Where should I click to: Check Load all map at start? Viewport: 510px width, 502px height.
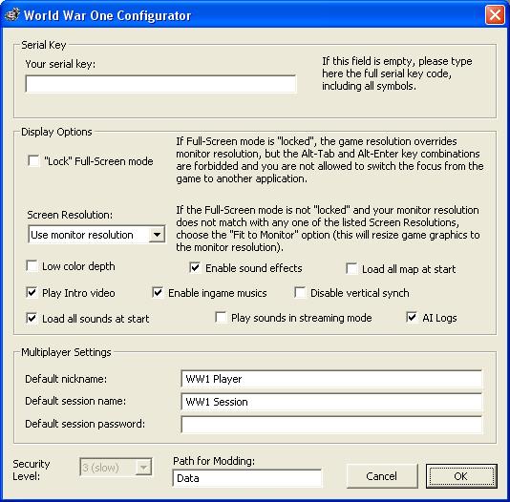(351, 269)
